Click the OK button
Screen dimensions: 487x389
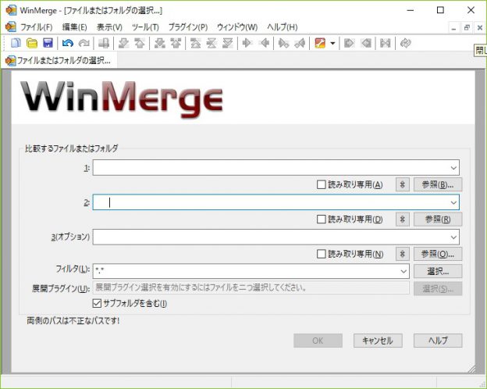click(x=318, y=341)
